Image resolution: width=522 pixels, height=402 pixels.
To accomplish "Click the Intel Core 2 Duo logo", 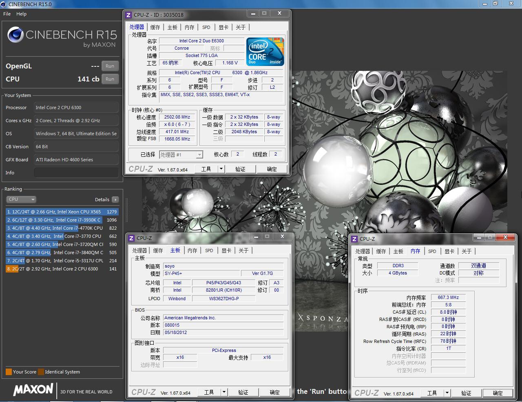I will (265, 52).
